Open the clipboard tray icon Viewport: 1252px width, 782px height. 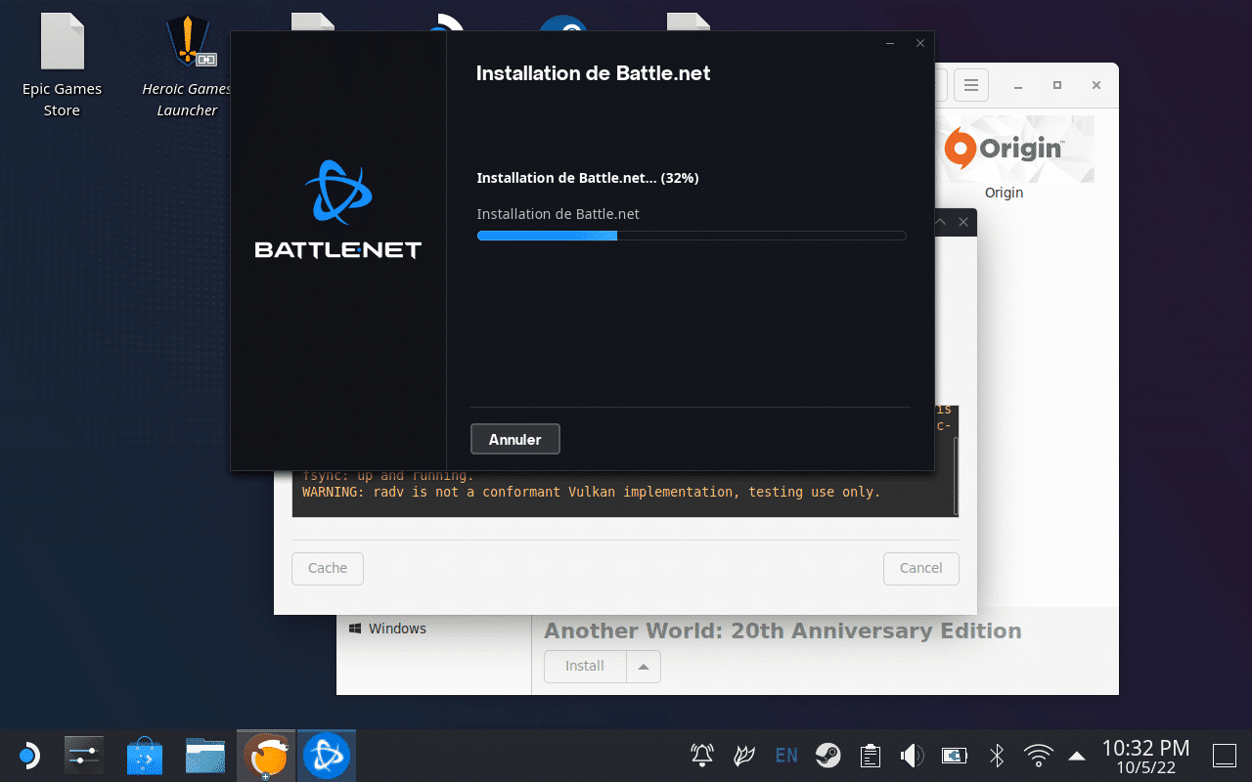click(x=870, y=755)
